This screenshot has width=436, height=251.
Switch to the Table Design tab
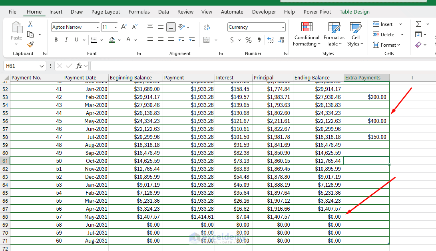(354, 12)
